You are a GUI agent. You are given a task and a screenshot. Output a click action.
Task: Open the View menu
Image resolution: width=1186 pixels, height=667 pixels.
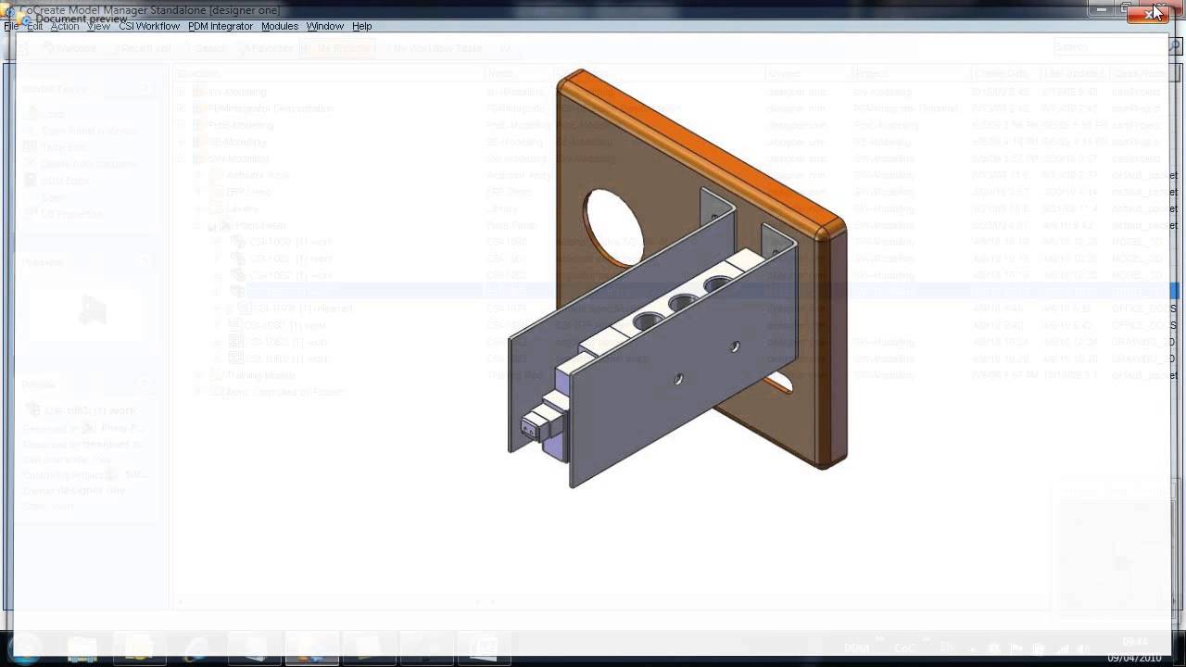[98, 26]
